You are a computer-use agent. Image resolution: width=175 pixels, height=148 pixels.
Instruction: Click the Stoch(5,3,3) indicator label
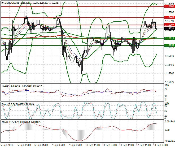(8, 104)
